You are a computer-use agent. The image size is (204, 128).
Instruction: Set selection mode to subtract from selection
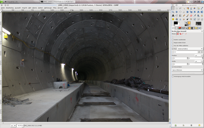point(183,34)
